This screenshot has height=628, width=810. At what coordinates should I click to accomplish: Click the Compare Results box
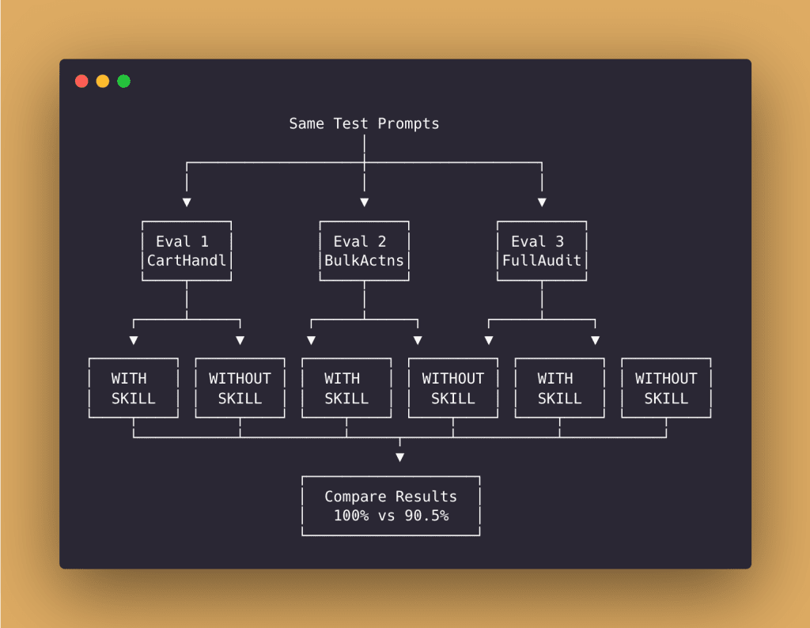[x=391, y=506]
